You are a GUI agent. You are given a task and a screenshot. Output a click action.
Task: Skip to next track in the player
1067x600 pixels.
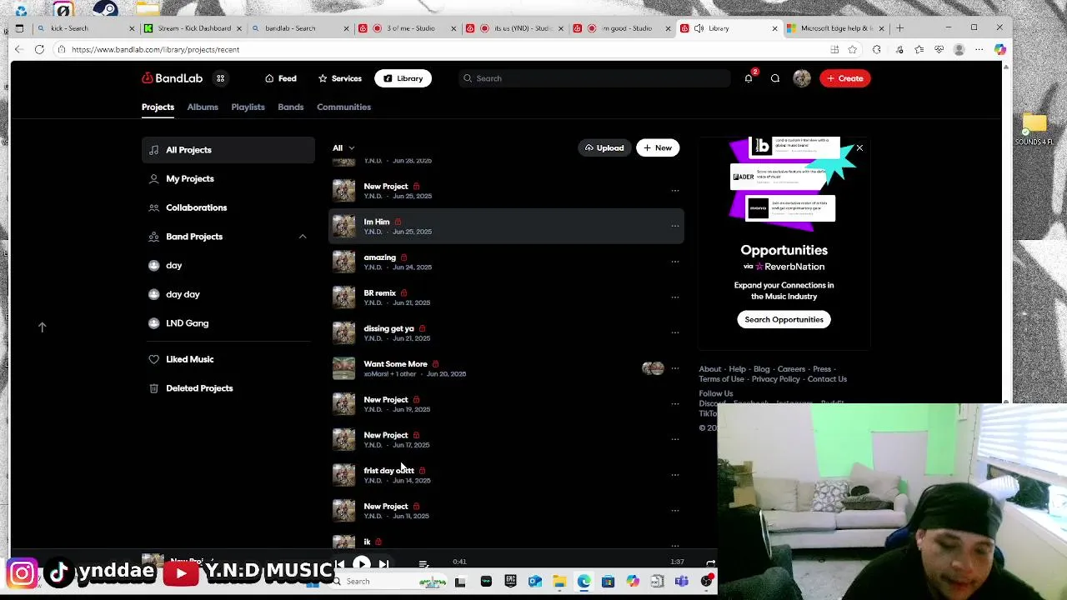(x=383, y=564)
